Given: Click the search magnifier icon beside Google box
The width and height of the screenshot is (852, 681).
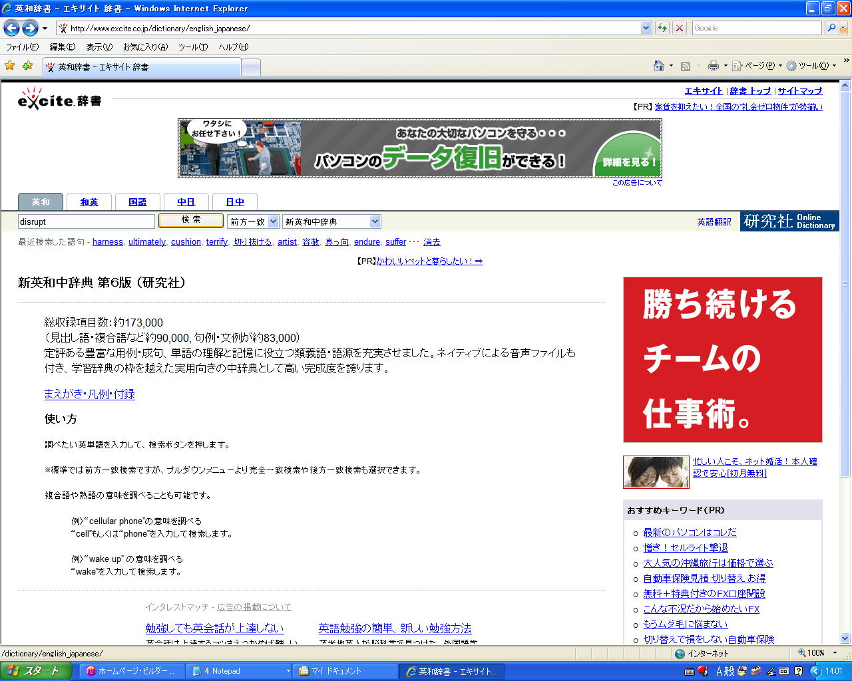Looking at the screenshot, I should pyautogui.click(x=831, y=28).
